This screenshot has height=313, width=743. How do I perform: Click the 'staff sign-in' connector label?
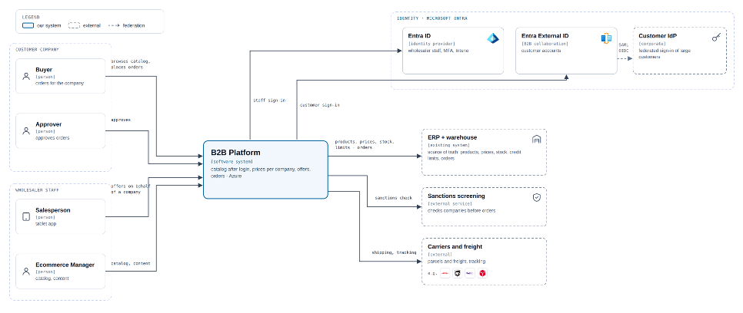[269, 100]
